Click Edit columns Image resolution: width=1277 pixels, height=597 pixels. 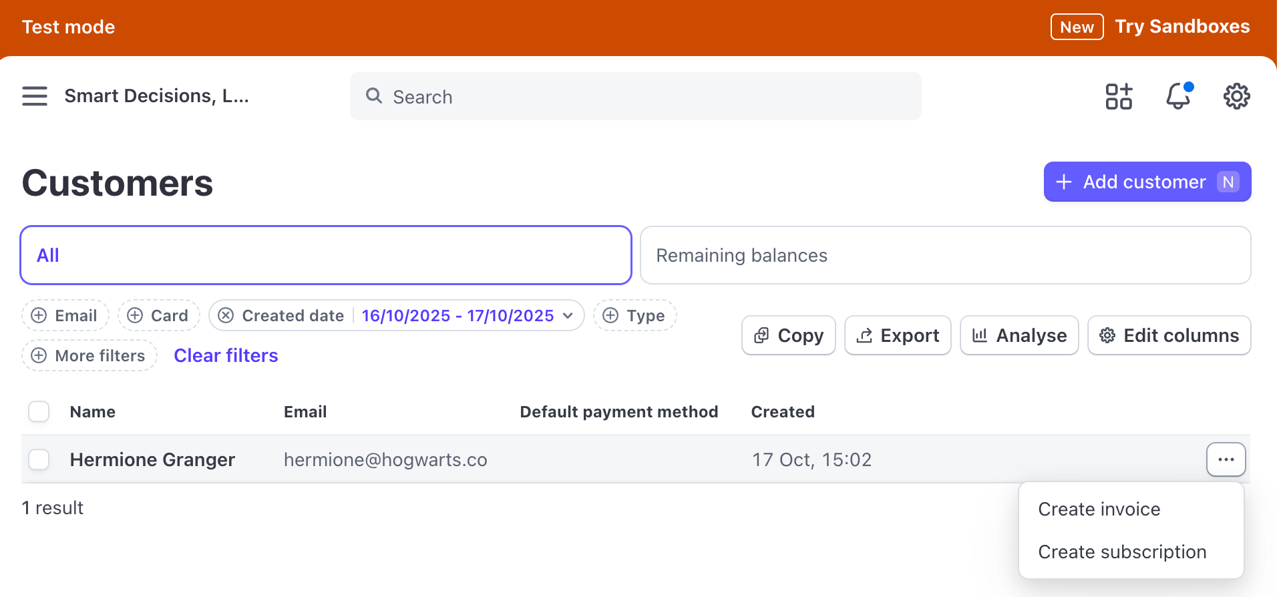click(x=1169, y=335)
